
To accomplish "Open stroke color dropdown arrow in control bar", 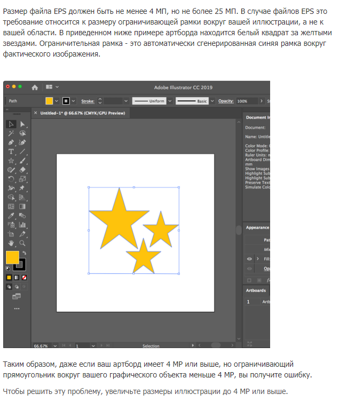I will click(x=73, y=101).
